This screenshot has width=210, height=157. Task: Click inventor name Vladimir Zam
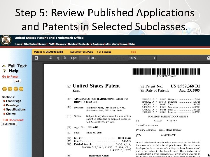click(x=95, y=108)
